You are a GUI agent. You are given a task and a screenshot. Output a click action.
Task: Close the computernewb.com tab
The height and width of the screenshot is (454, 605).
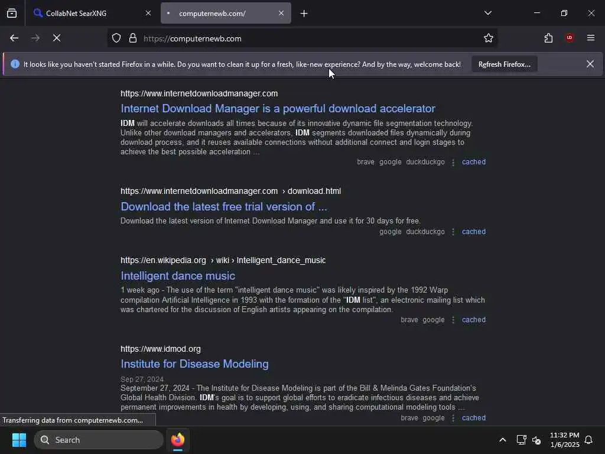(281, 13)
